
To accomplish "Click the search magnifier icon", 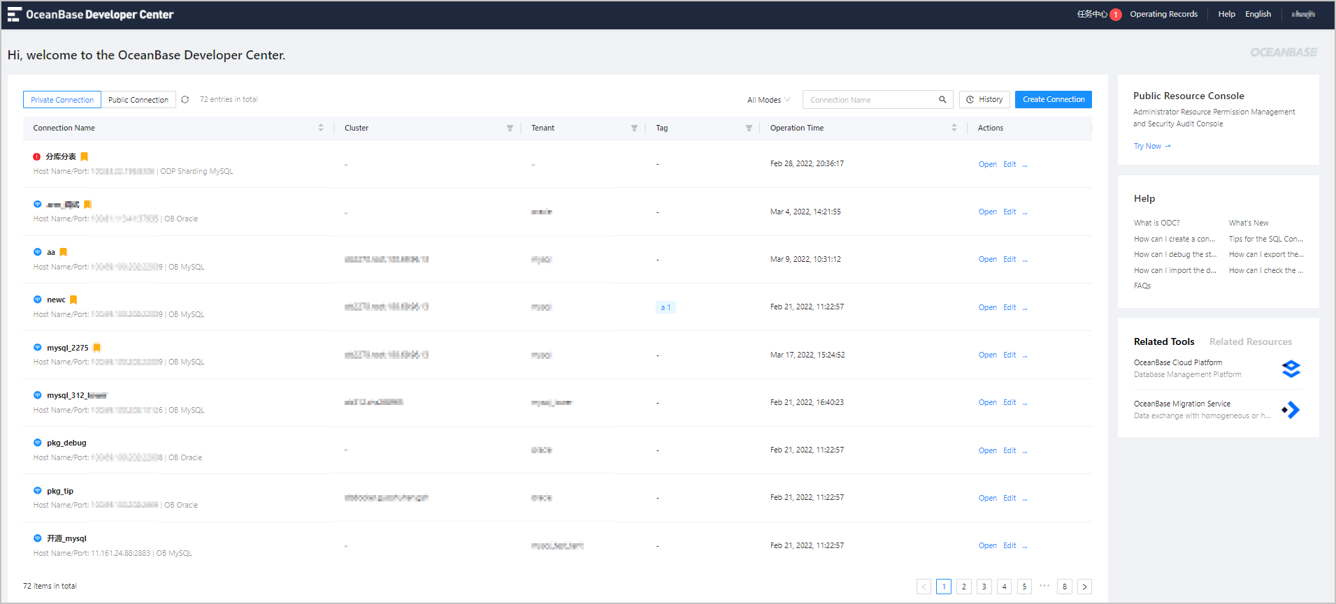I will [942, 100].
